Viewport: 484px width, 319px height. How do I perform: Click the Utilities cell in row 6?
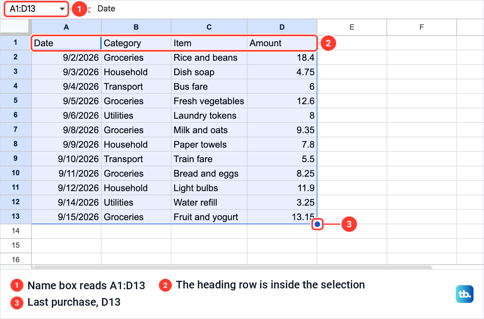point(136,115)
